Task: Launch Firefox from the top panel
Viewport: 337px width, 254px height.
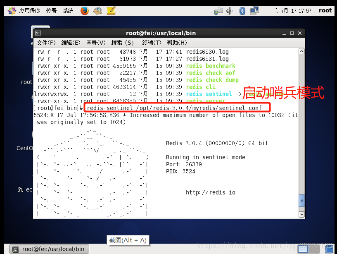Action: tap(85, 10)
